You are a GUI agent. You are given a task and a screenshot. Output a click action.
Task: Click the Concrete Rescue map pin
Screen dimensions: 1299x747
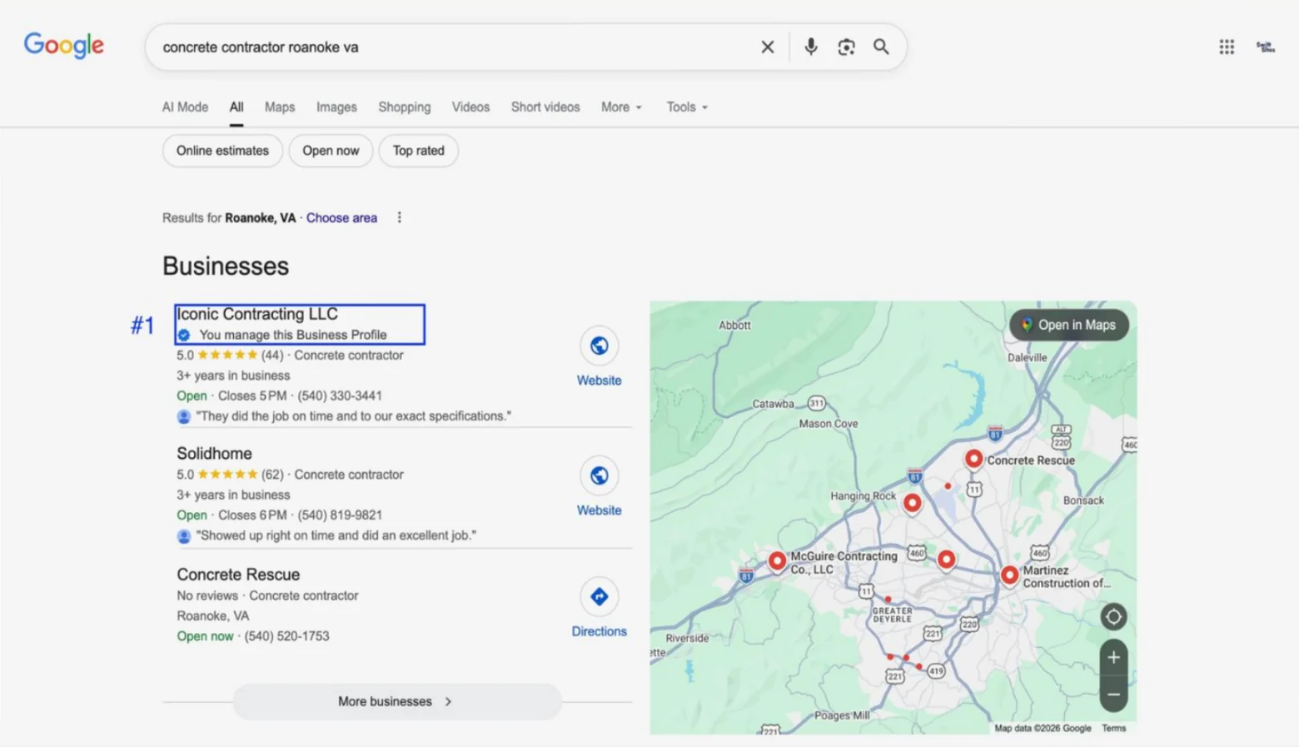pyautogui.click(x=973, y=459)
